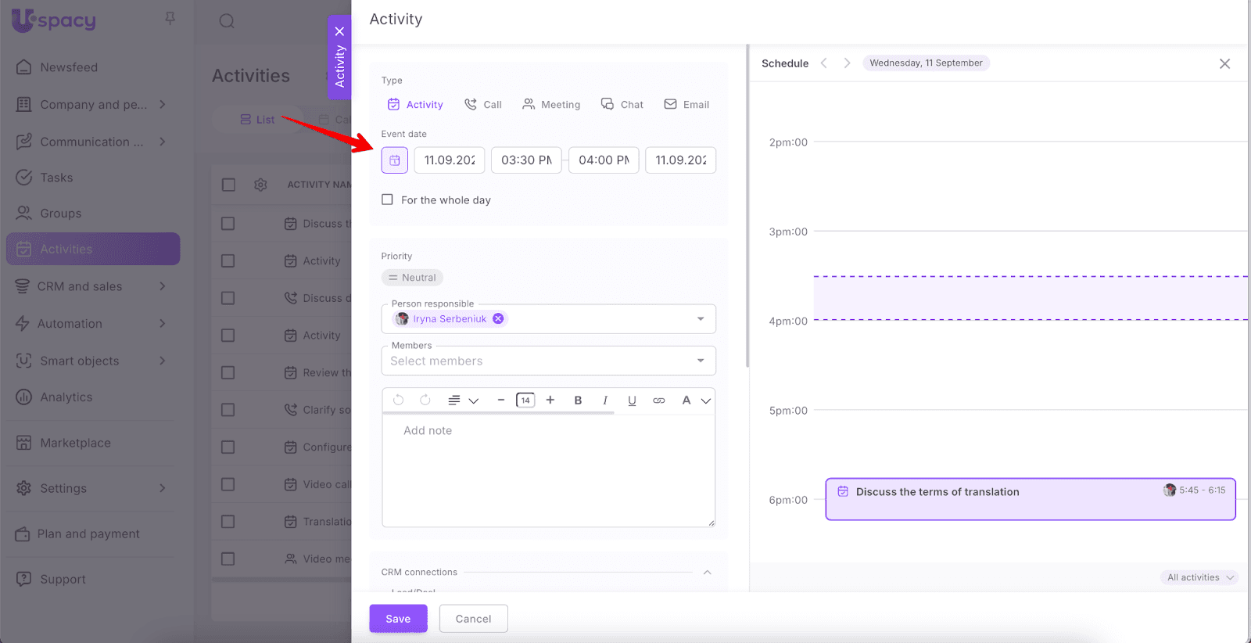Viewport: 1251px width, 643px height.
Task: Collapse the CRM connections section
Action: pyautogui.click(x=707, y=573)
